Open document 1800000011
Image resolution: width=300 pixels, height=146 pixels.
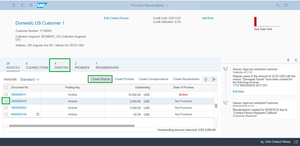pyautogui.click(x=19, y=95)
